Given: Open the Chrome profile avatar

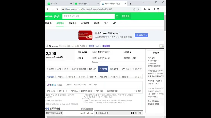Looking at the screenshot, I should click(x=158, y=9).
